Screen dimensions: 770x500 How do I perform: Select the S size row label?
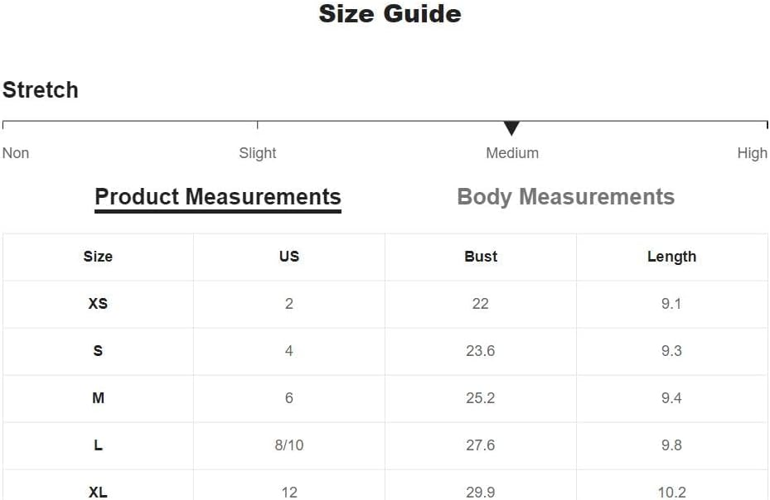click(x=98, y=351)
